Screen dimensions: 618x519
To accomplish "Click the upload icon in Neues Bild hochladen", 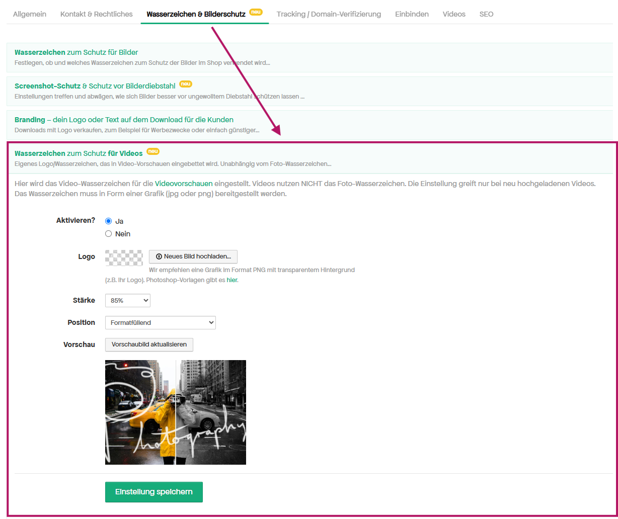I will (159, 256).
